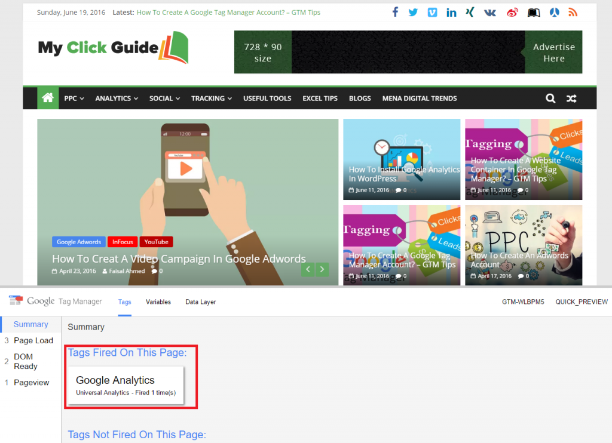Screen dimensions: 612x443
Task: Open the Twitter social icon
Action: (413, 13)
